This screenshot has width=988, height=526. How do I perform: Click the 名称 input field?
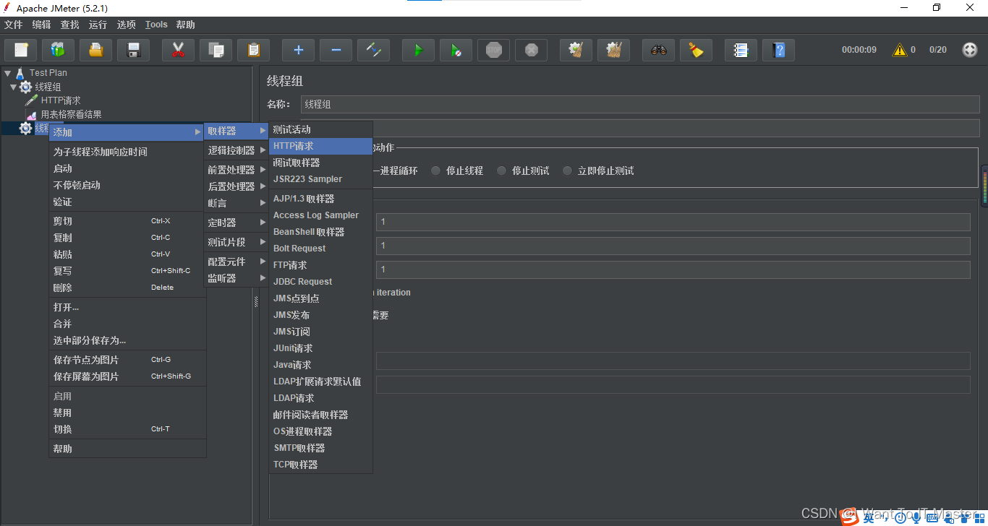tap(639, 104)
